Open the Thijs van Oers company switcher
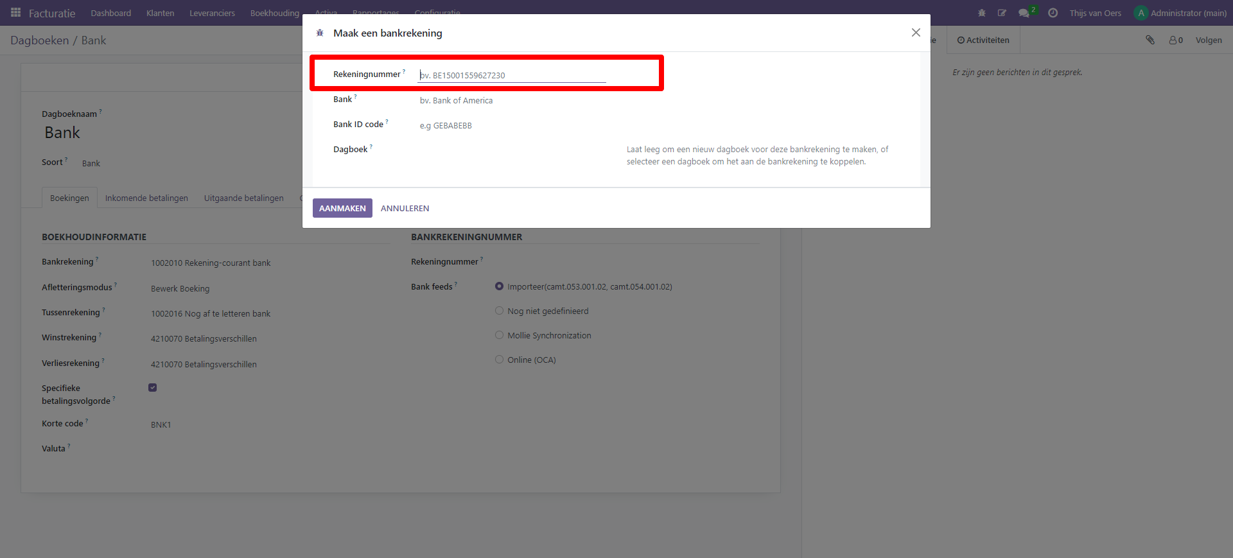The image size is (1233, 558). tap(1095, 13)
